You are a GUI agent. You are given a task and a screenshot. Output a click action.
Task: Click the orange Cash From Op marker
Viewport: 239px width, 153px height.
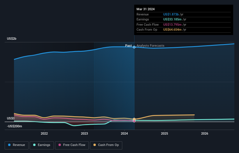tap(134, 119)
